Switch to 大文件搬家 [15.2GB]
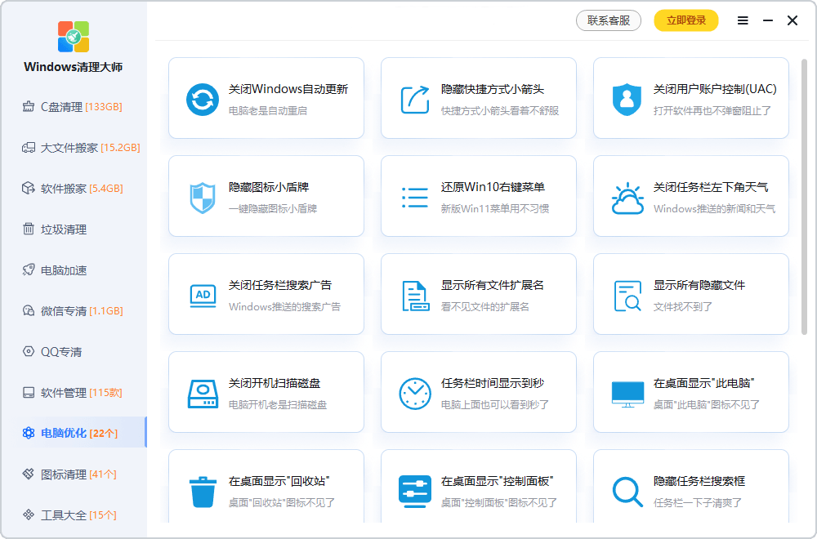The width and height of the screenshot is (817, 539). 74,148
